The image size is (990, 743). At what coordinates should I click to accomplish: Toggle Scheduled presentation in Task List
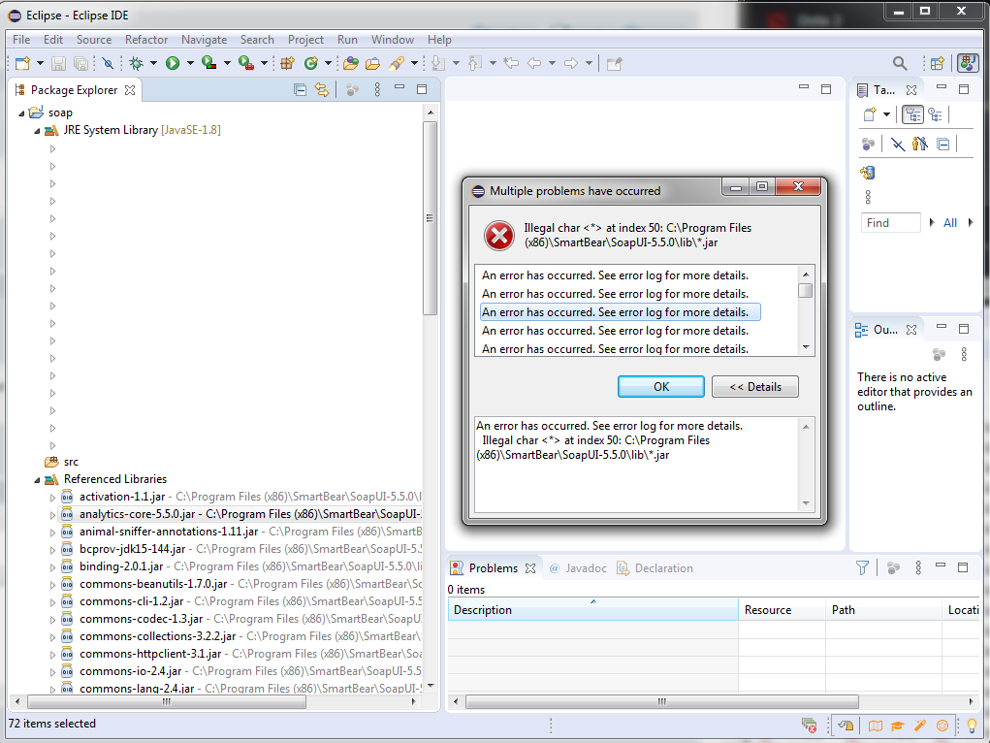[935, 114]
